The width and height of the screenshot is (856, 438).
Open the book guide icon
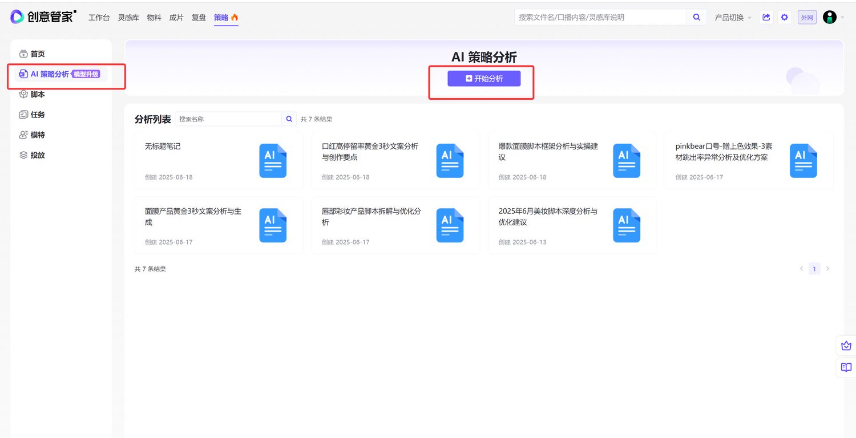846,367
